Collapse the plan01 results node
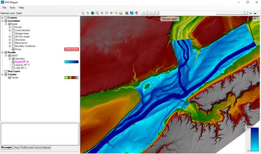Screen dimensions: 261x154 coord(6,55)
